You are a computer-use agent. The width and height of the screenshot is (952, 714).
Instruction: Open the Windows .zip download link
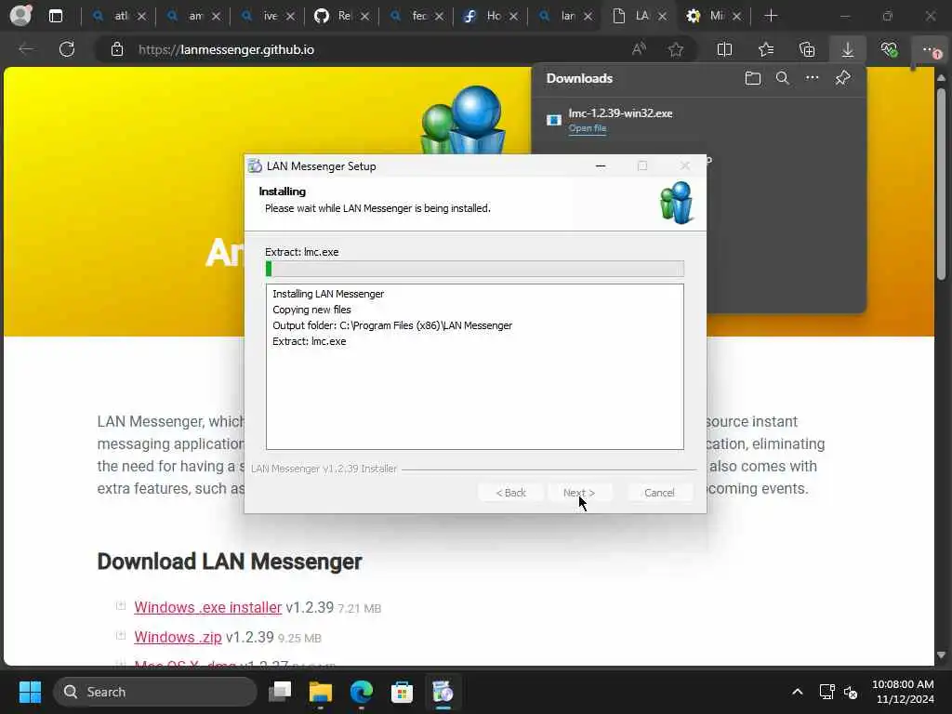pyautogui.click(x=178, y=637)
